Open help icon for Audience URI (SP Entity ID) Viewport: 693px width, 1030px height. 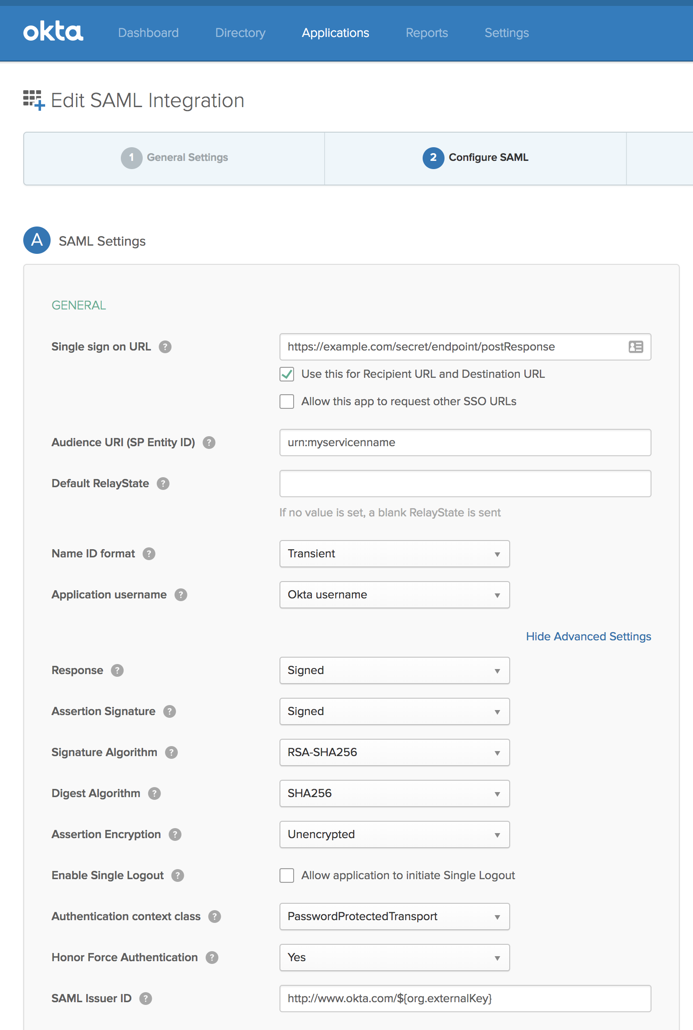[x=209, y=443]
